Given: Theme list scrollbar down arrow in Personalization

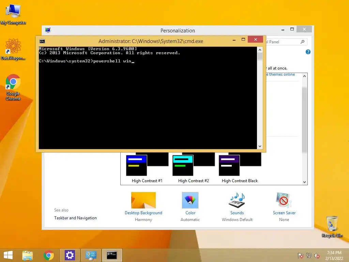Looking at the screenshot, I should pos(304,182).
